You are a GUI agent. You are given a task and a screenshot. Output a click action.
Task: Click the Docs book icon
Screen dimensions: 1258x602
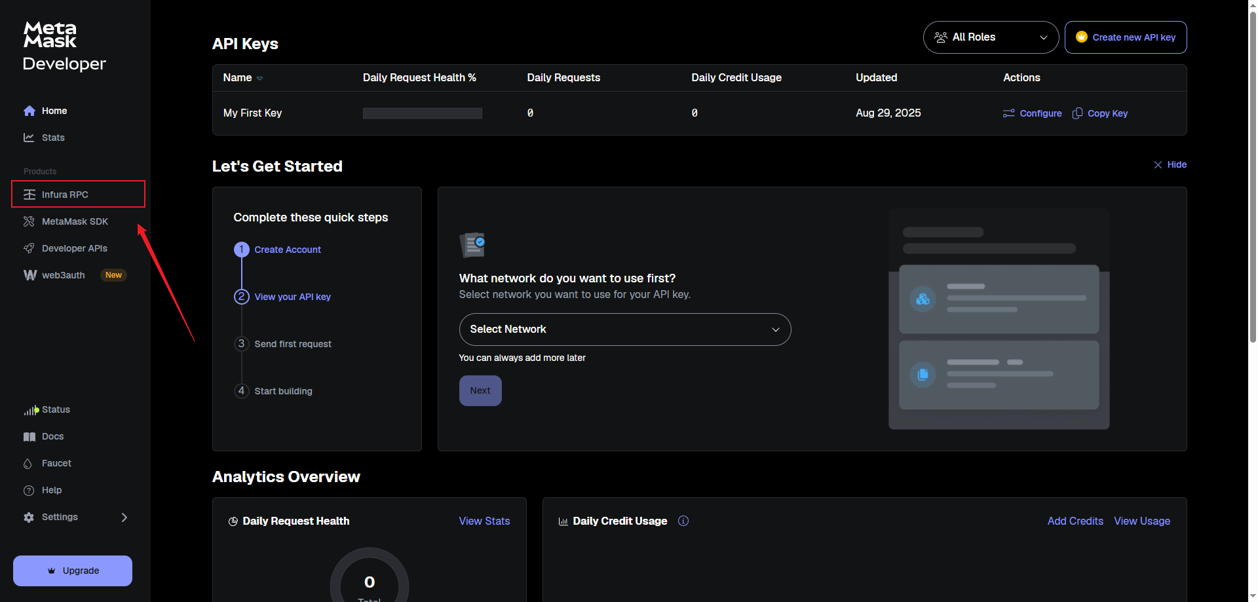pyautogui.click(x=29, y=437)
